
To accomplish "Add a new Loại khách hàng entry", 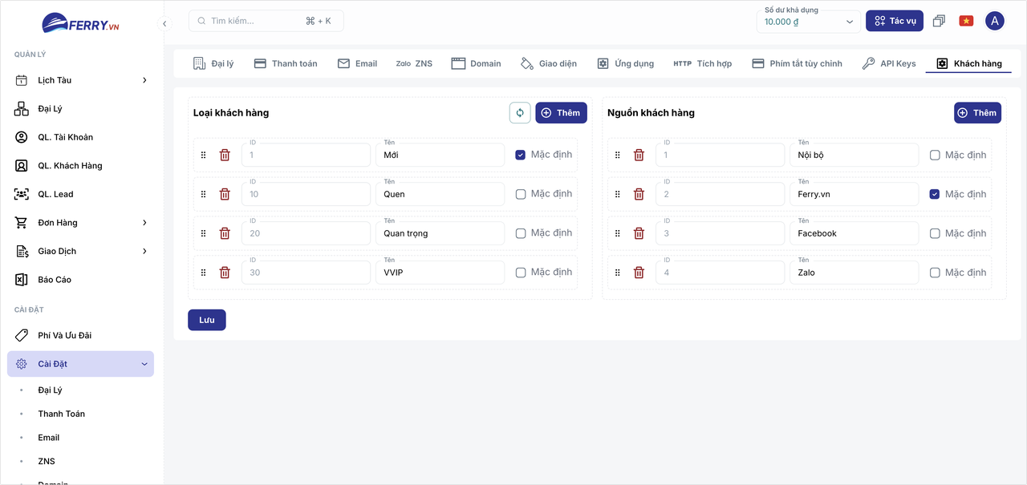I will coord(561,113).
